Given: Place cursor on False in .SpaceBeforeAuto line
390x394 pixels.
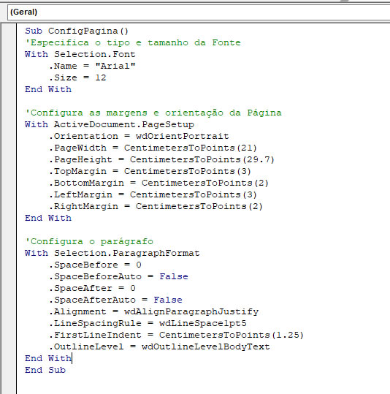Looking at the screenshot, I should tap(174, 276).
